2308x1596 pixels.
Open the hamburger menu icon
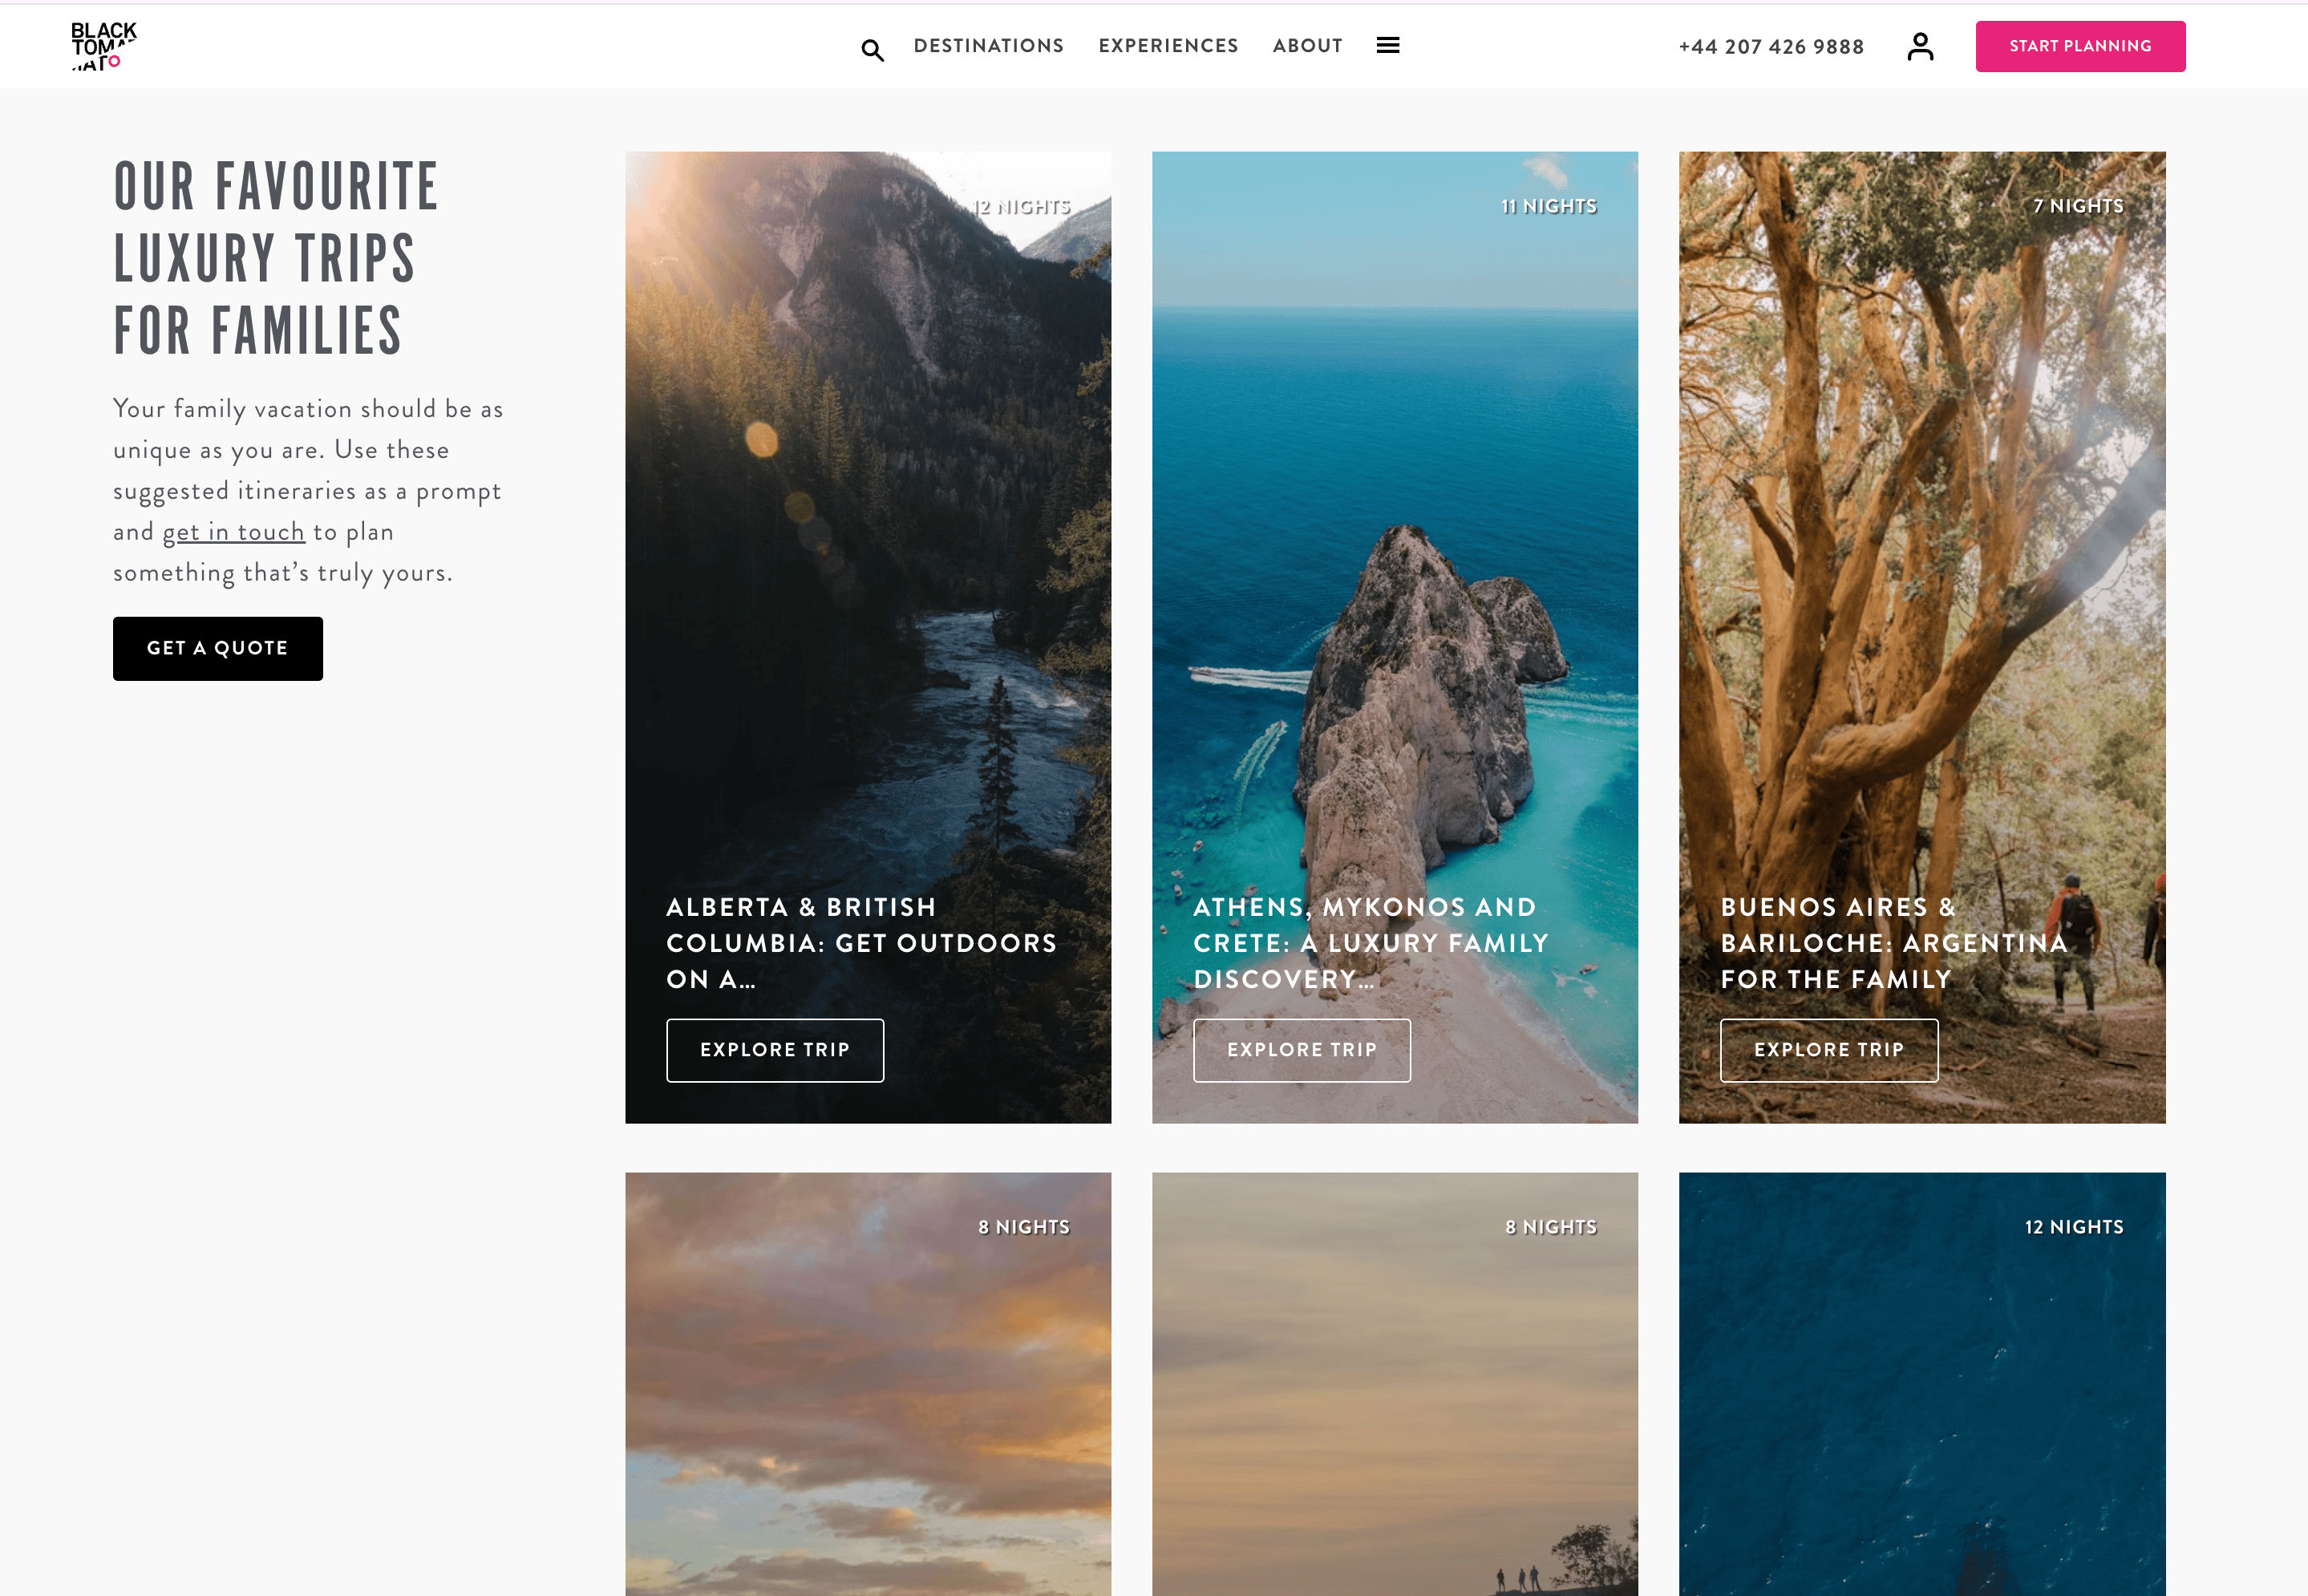click(1387, 45)
